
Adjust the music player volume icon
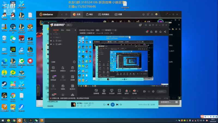coord(121,104)
